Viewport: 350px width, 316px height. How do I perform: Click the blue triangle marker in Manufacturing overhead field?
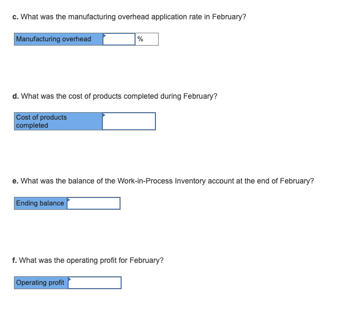tap(104, 35)
